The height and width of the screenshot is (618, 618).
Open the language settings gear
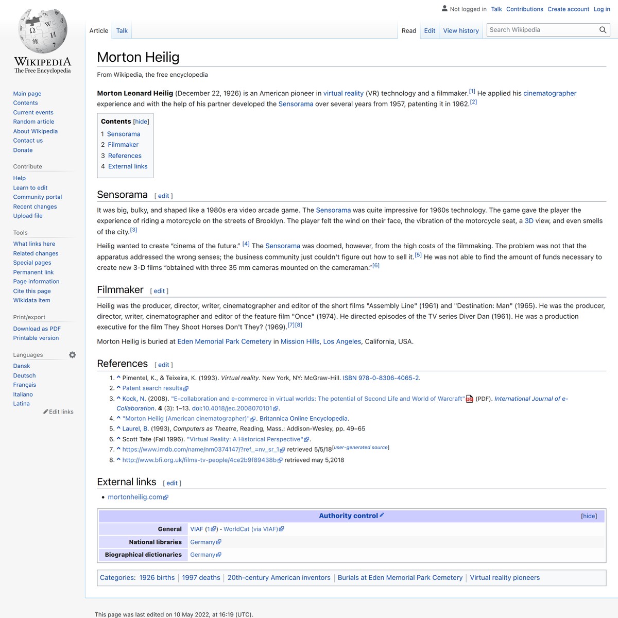click(x=72, y=354)
